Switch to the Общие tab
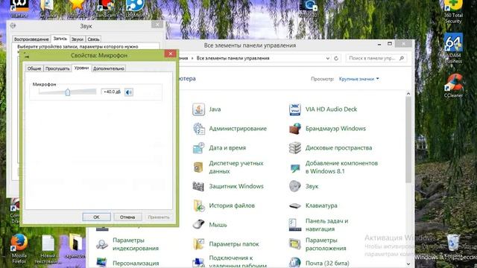This screenshot has height=268, width=477. point(34,68)
